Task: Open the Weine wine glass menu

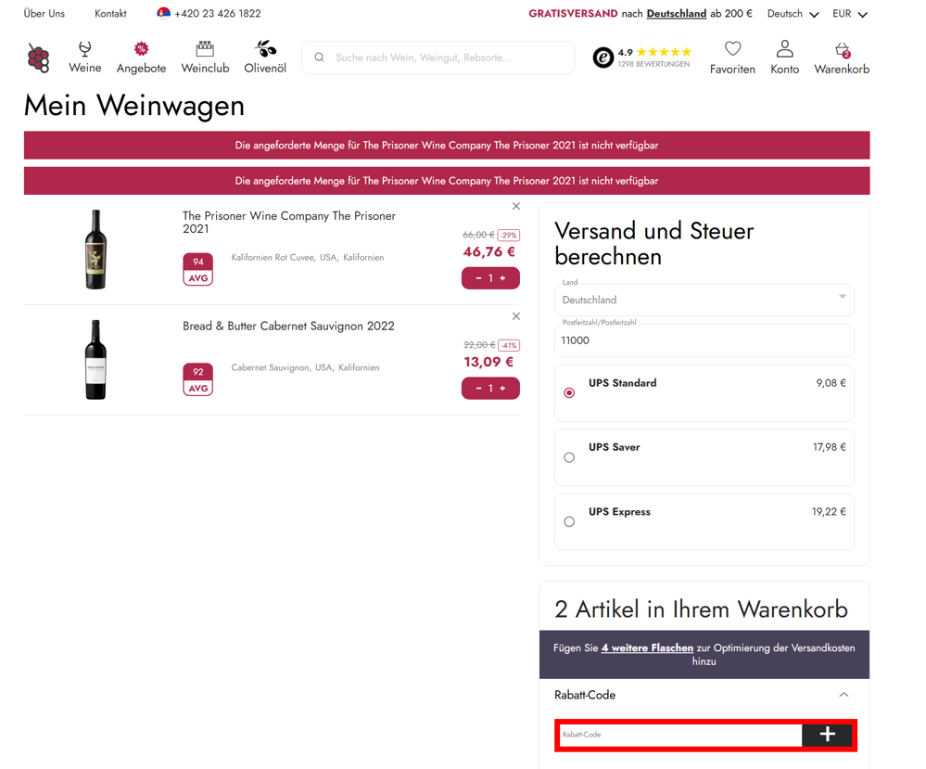Action: pos(85,58)
